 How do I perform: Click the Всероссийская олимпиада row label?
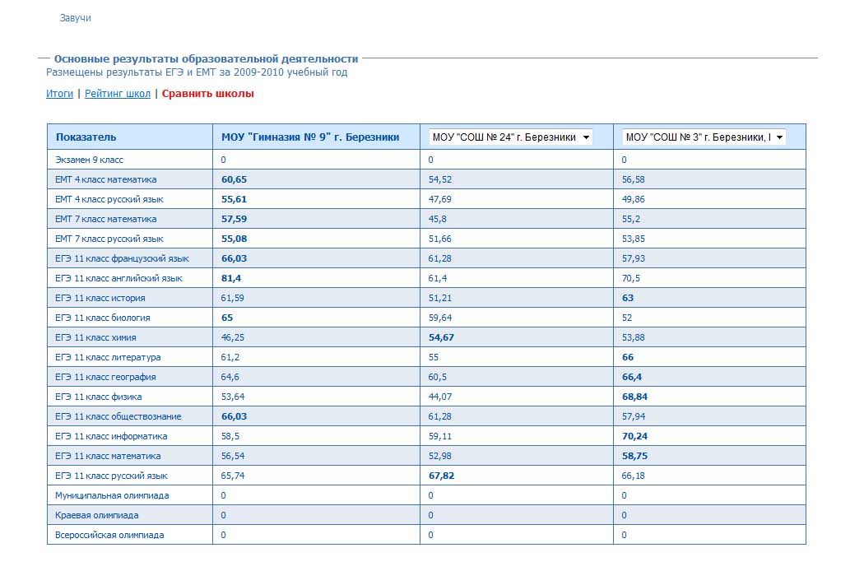point(109,535)
